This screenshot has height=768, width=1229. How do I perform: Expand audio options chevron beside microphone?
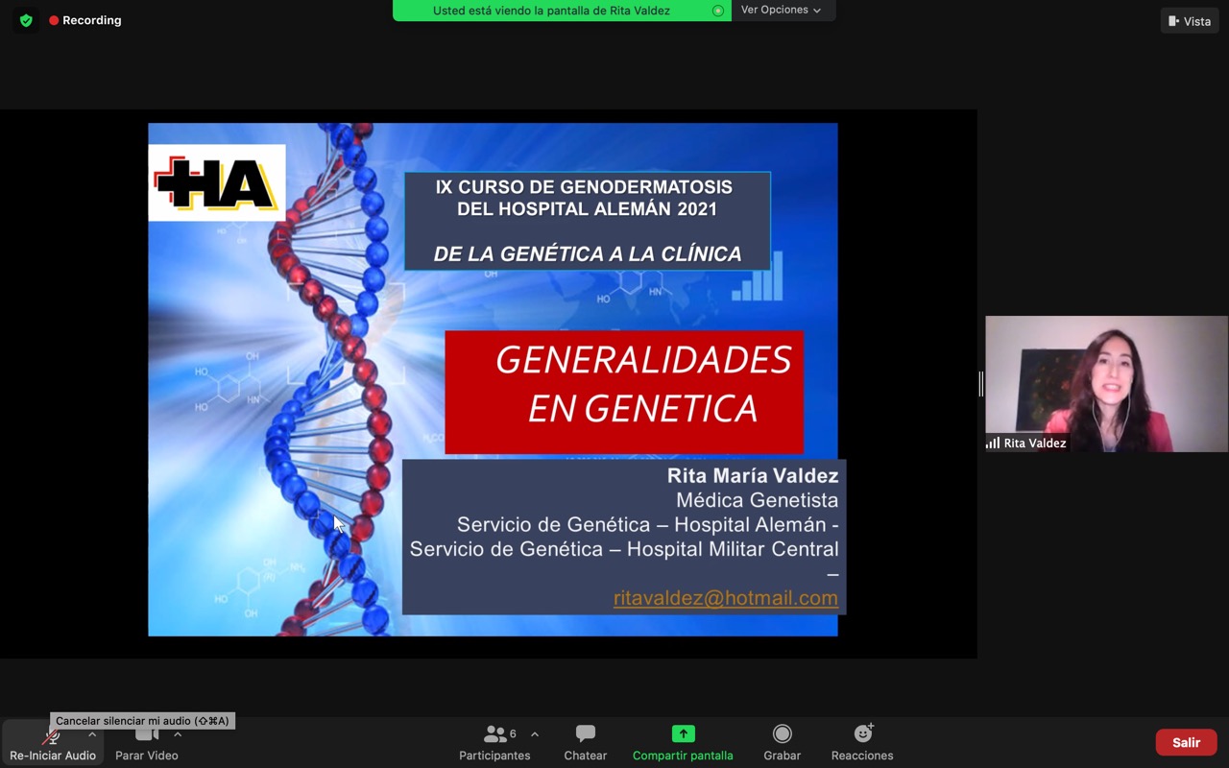tap(92, 734)
